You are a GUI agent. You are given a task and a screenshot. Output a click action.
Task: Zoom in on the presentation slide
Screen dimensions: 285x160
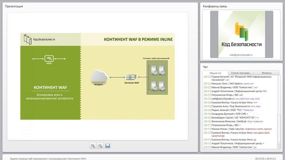(93, 146)
